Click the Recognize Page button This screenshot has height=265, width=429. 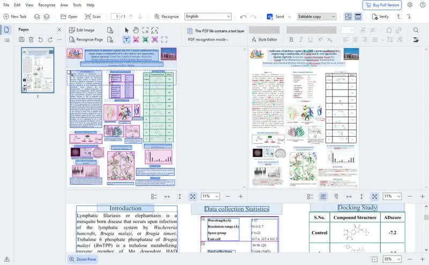[86, 40]
